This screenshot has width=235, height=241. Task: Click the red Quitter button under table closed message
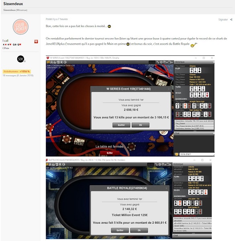(x=110, y=153)
